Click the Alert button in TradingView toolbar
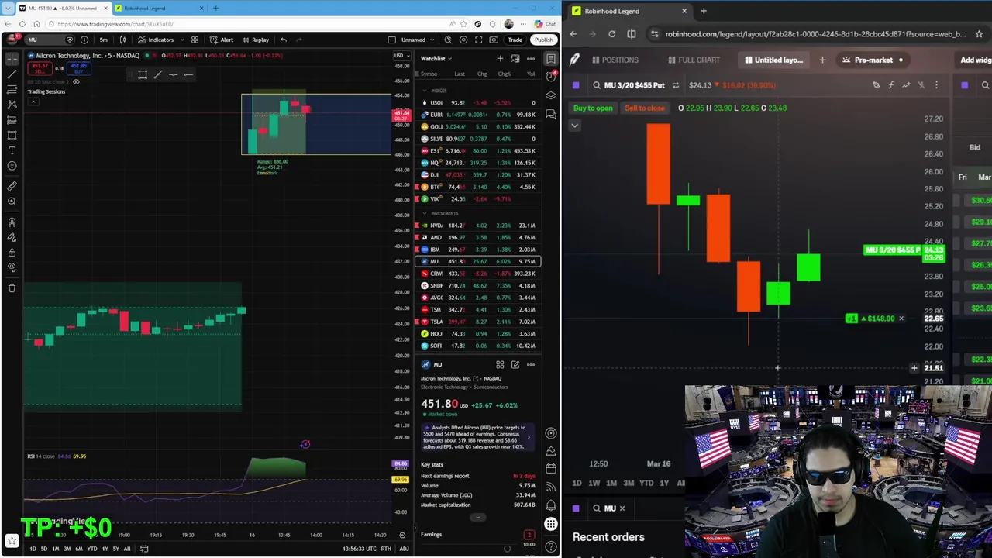 click(222, 40)
